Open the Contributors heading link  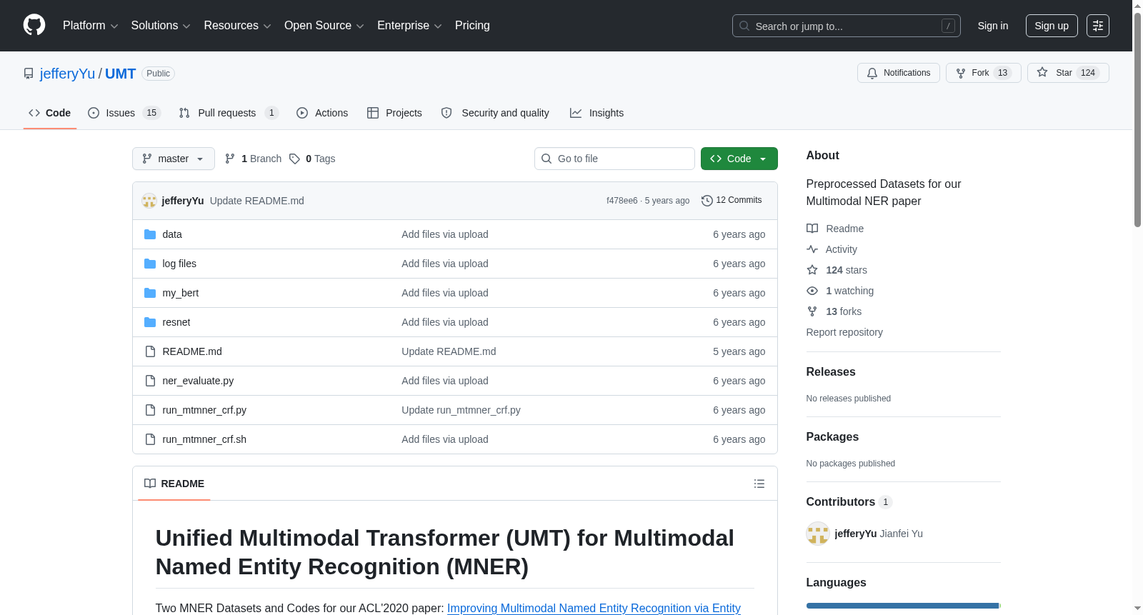coord(849,502)
